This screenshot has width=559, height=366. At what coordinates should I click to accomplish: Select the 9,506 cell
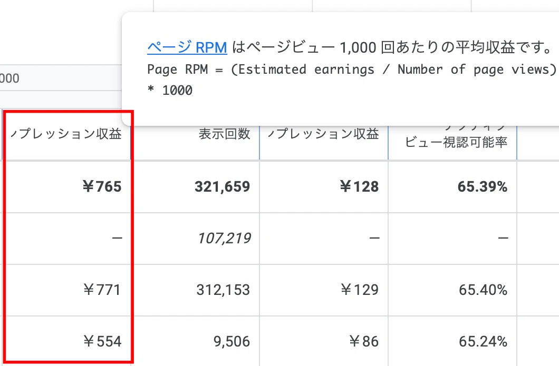[232, 341]
